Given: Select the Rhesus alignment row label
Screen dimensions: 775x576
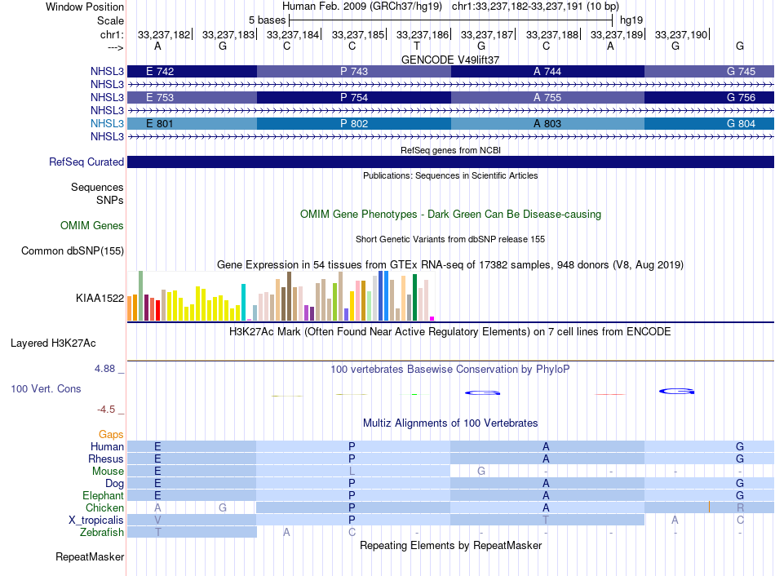Looking at the screenshot, I should click(106, 459).
